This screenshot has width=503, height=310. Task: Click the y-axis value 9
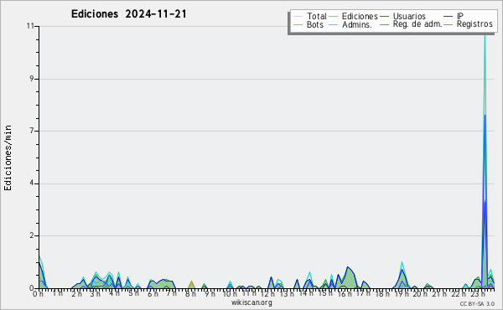tap(32, 79)
